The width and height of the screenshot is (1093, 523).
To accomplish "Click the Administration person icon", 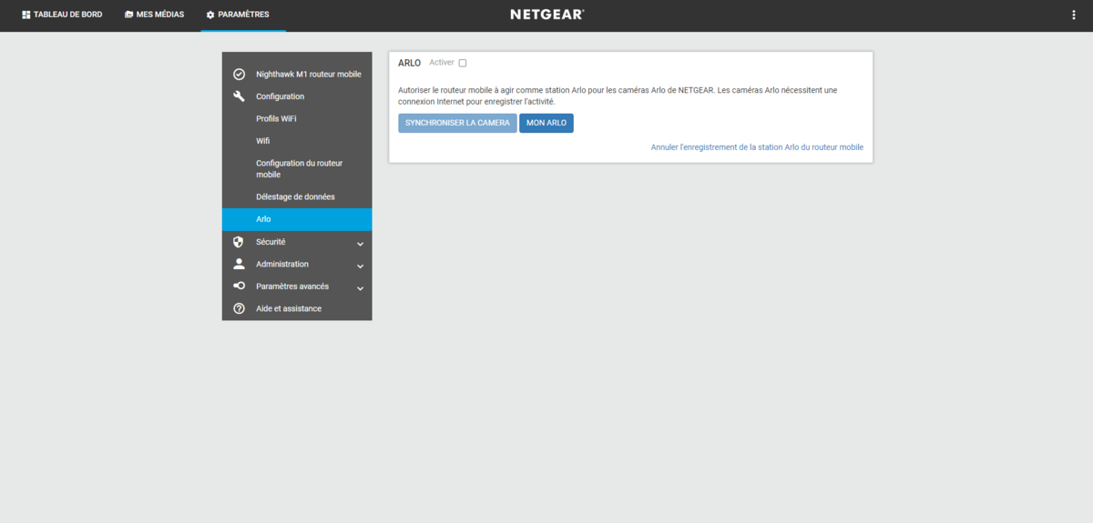I will tap(239, 264).
